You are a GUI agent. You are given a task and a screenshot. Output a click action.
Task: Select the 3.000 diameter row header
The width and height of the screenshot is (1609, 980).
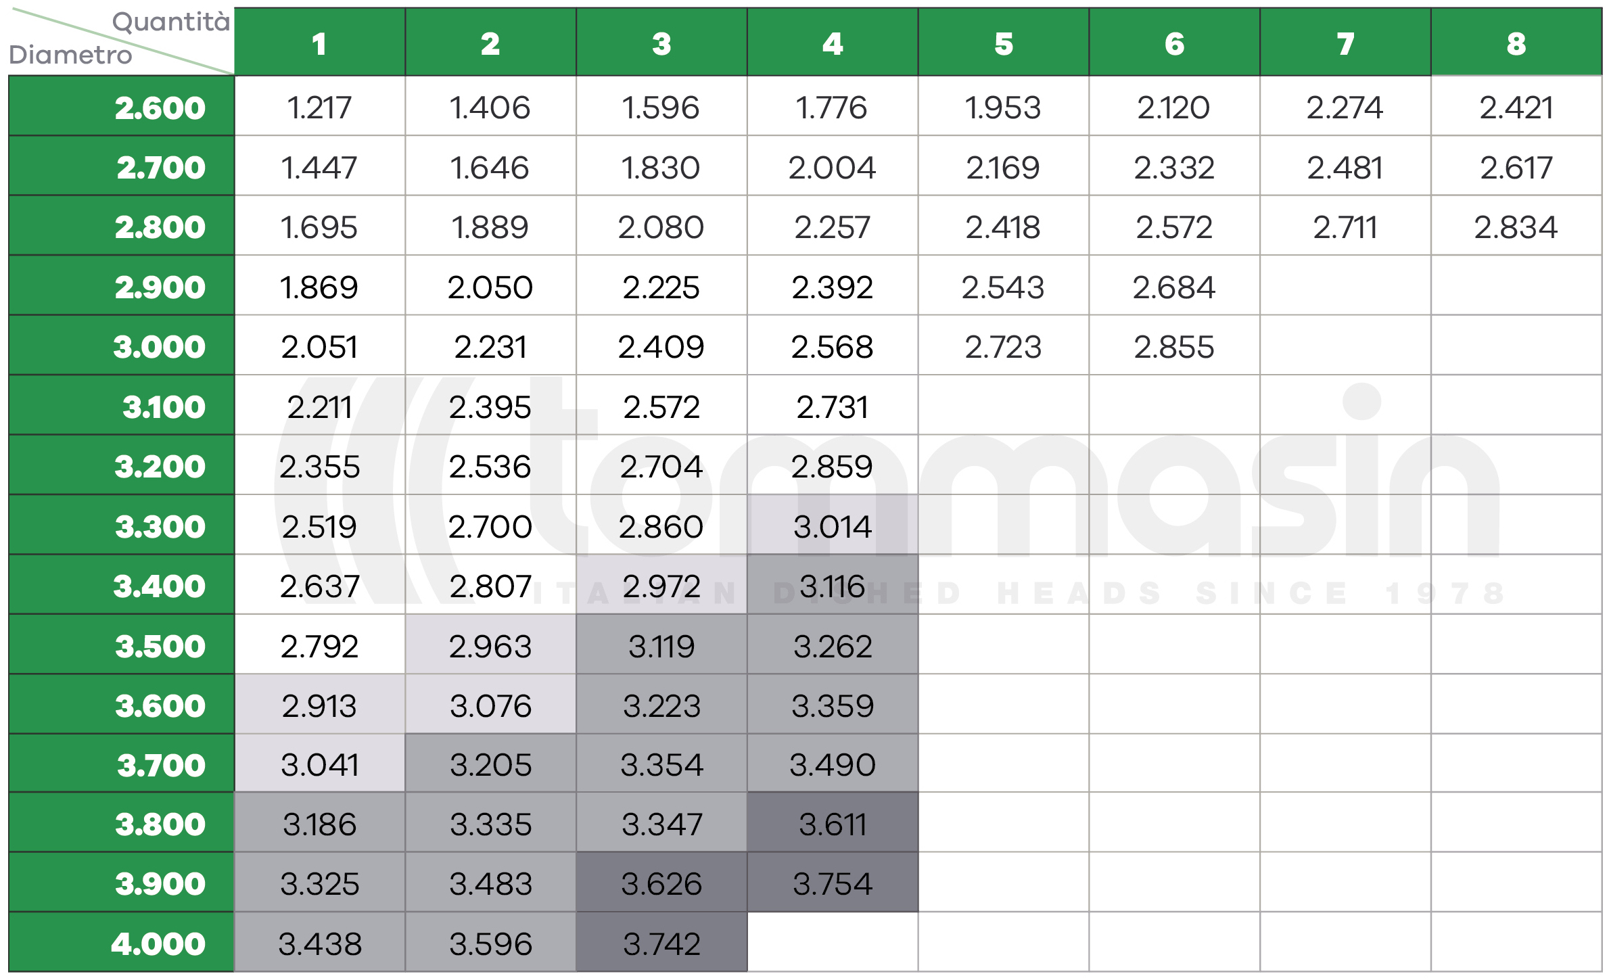click(x=122, y=345)
